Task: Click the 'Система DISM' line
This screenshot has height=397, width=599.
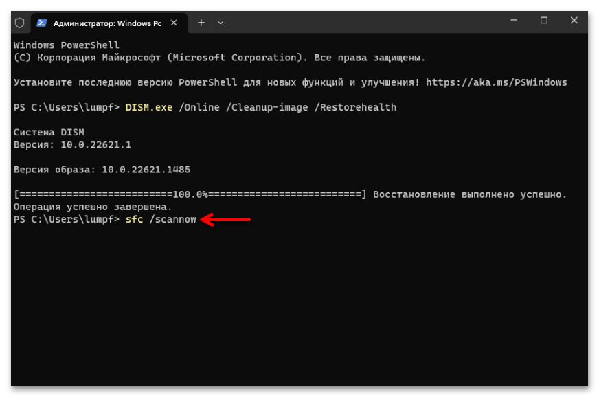Action: point(49,132)
